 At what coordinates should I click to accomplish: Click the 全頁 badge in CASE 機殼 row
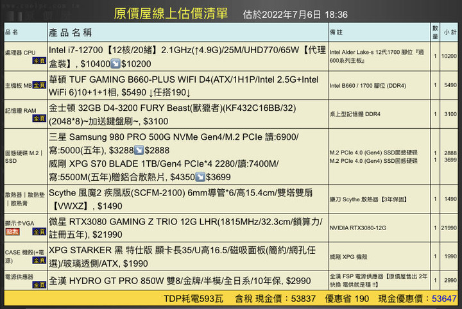coord(39,260)
